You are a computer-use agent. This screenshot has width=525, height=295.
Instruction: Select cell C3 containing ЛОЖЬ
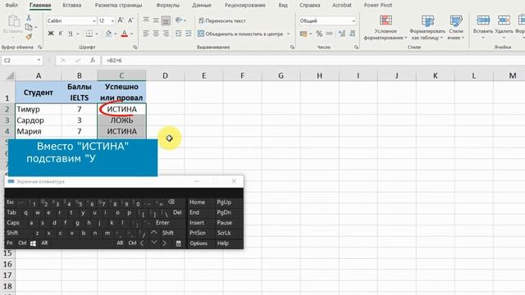click(121, 120)
